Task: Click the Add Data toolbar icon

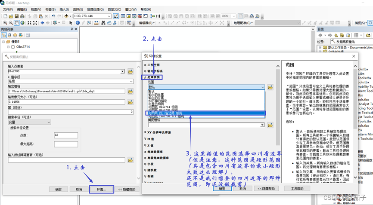Action: point(67,16)
